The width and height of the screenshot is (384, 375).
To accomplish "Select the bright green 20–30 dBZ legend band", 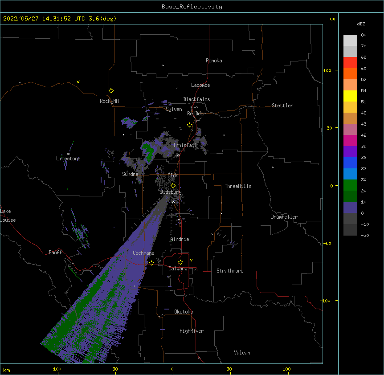I will click(350, 185).
